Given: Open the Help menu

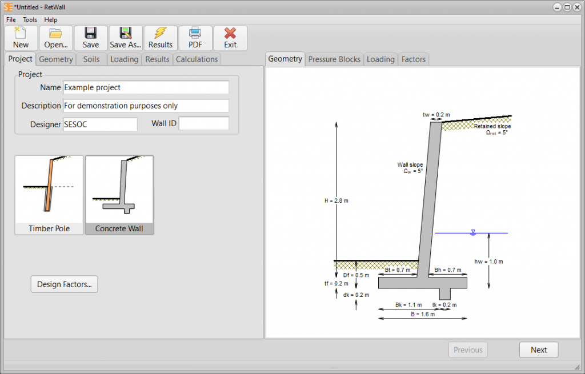Looking at the screenshot, I should pos(51,19).
